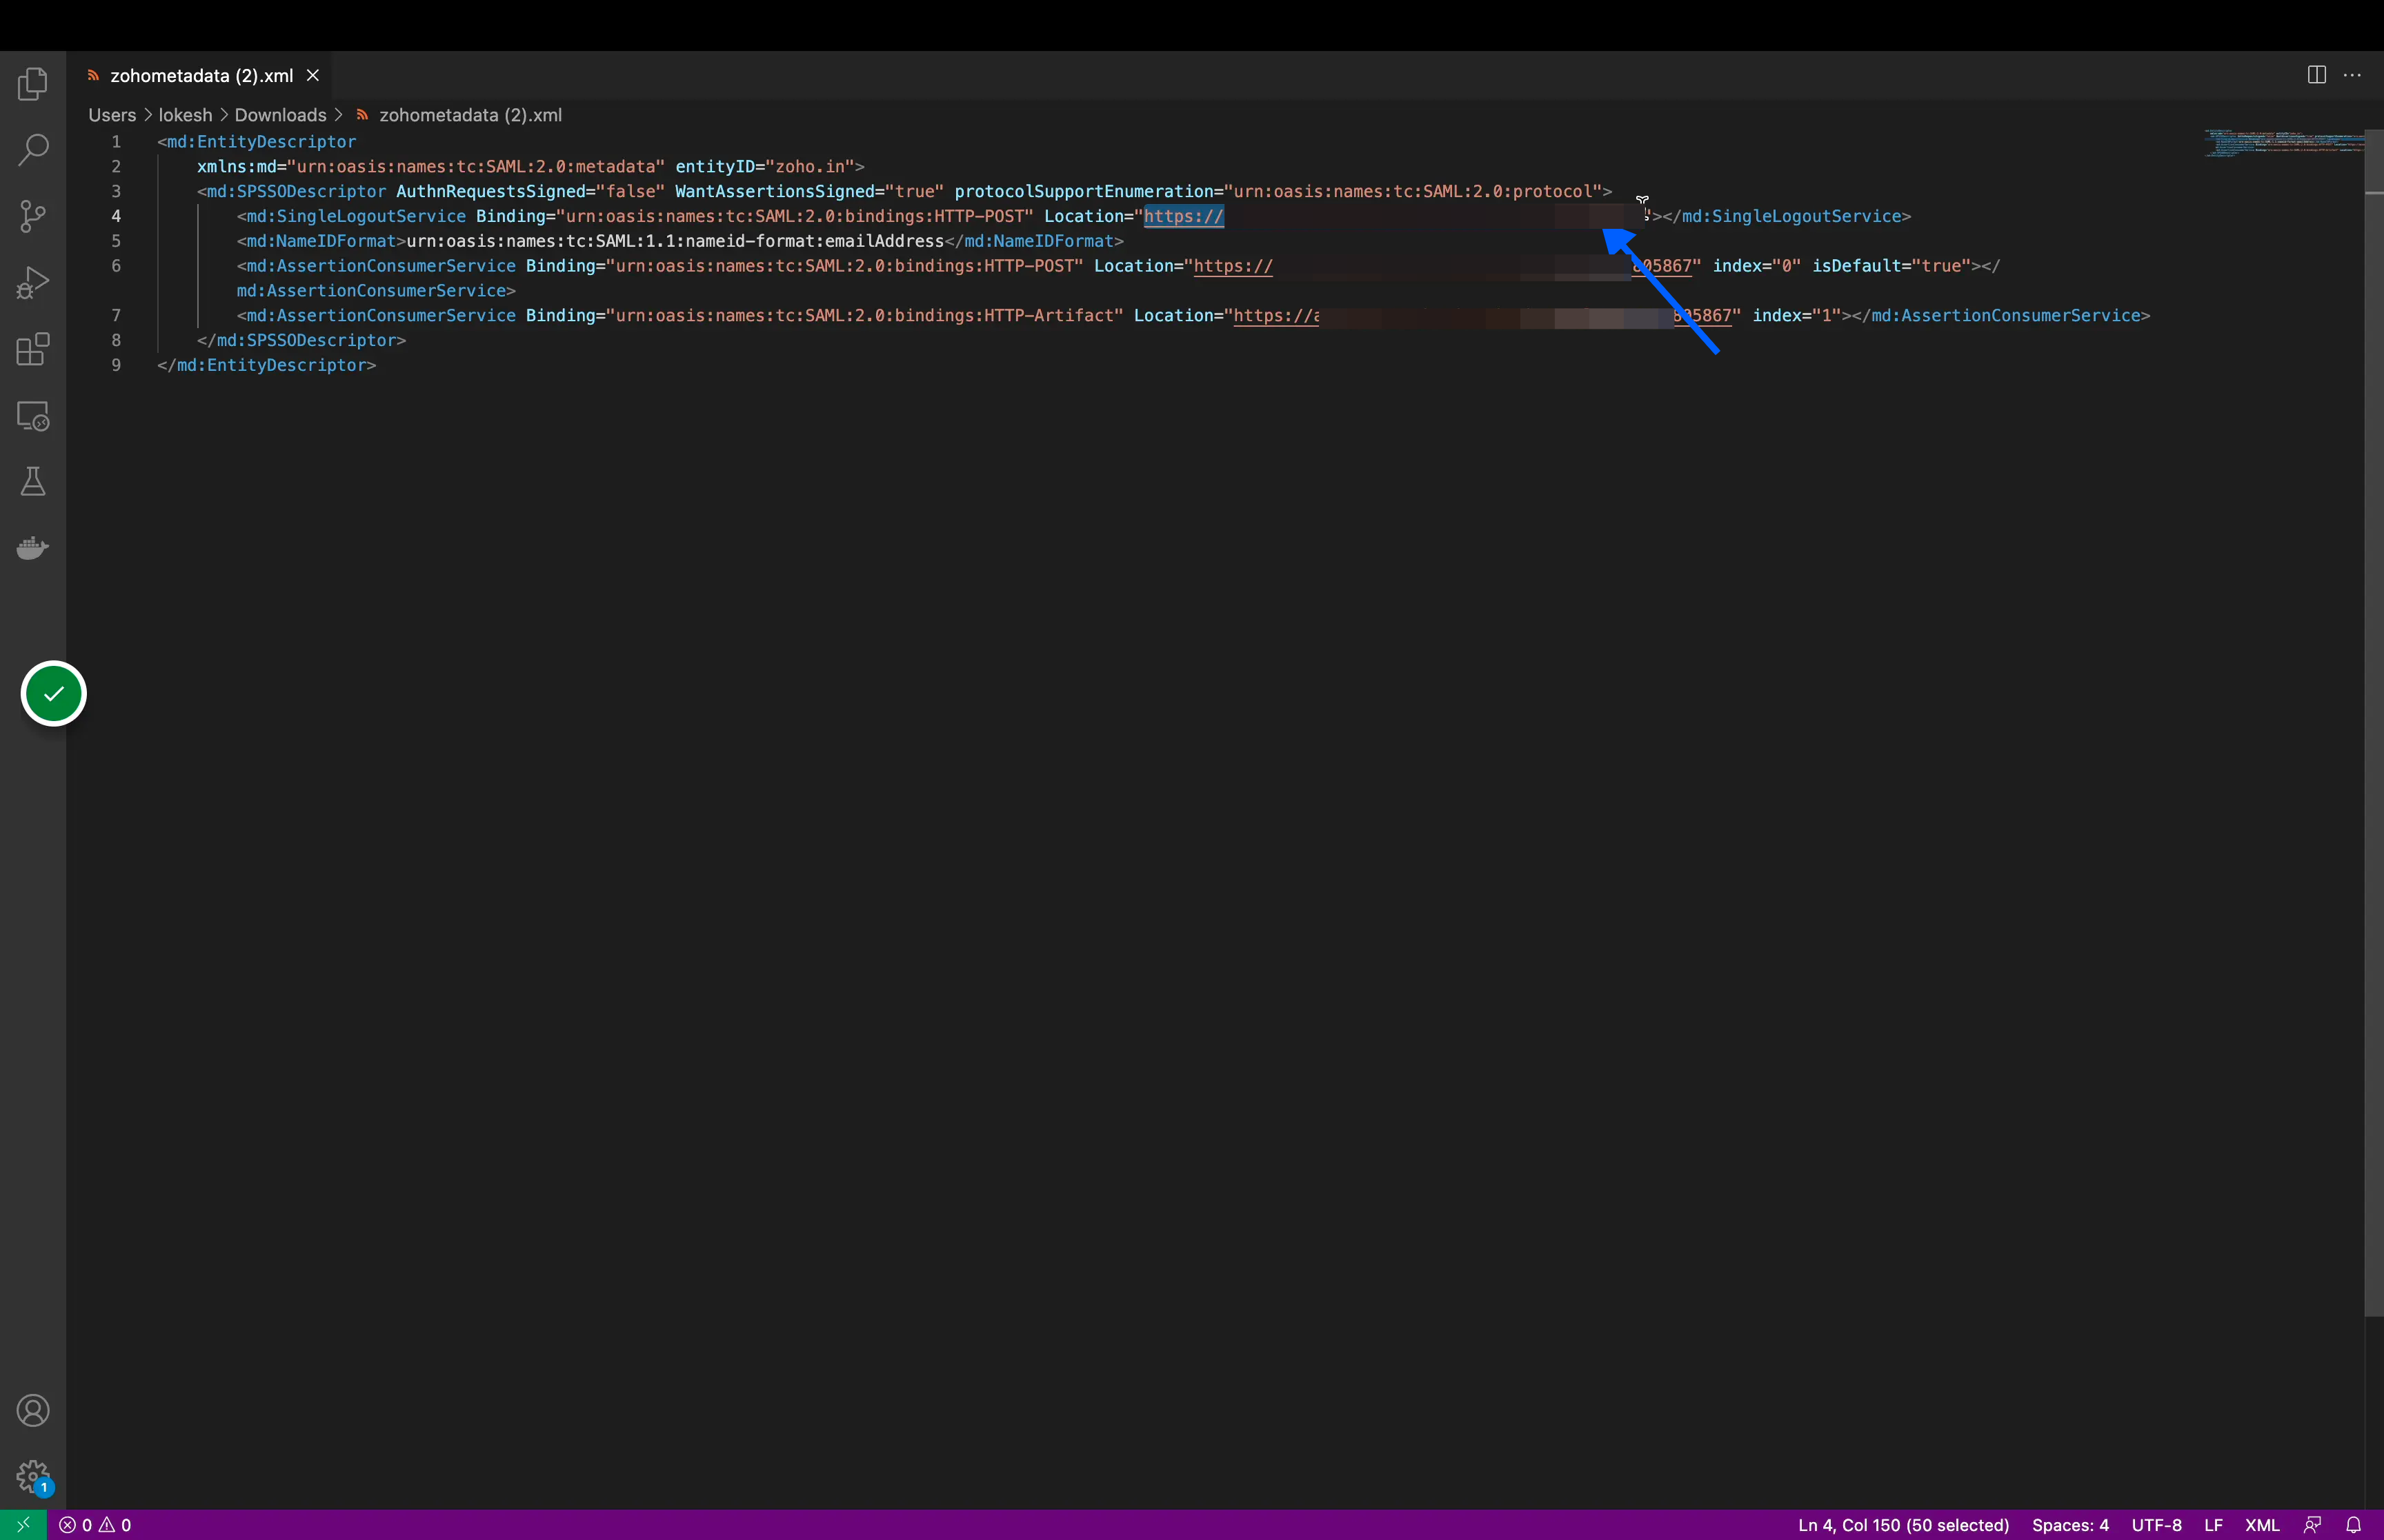Click the green checkmark circle button
This screenshot has height=1540, width=2384.
54,693
